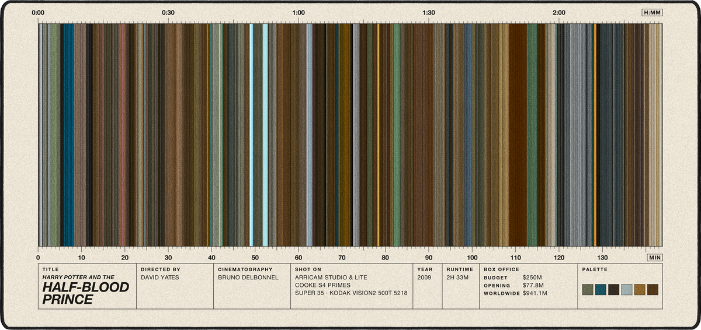The image size is (701, 330).
Task: Click the BUDGET label
Action: (495, 278)
